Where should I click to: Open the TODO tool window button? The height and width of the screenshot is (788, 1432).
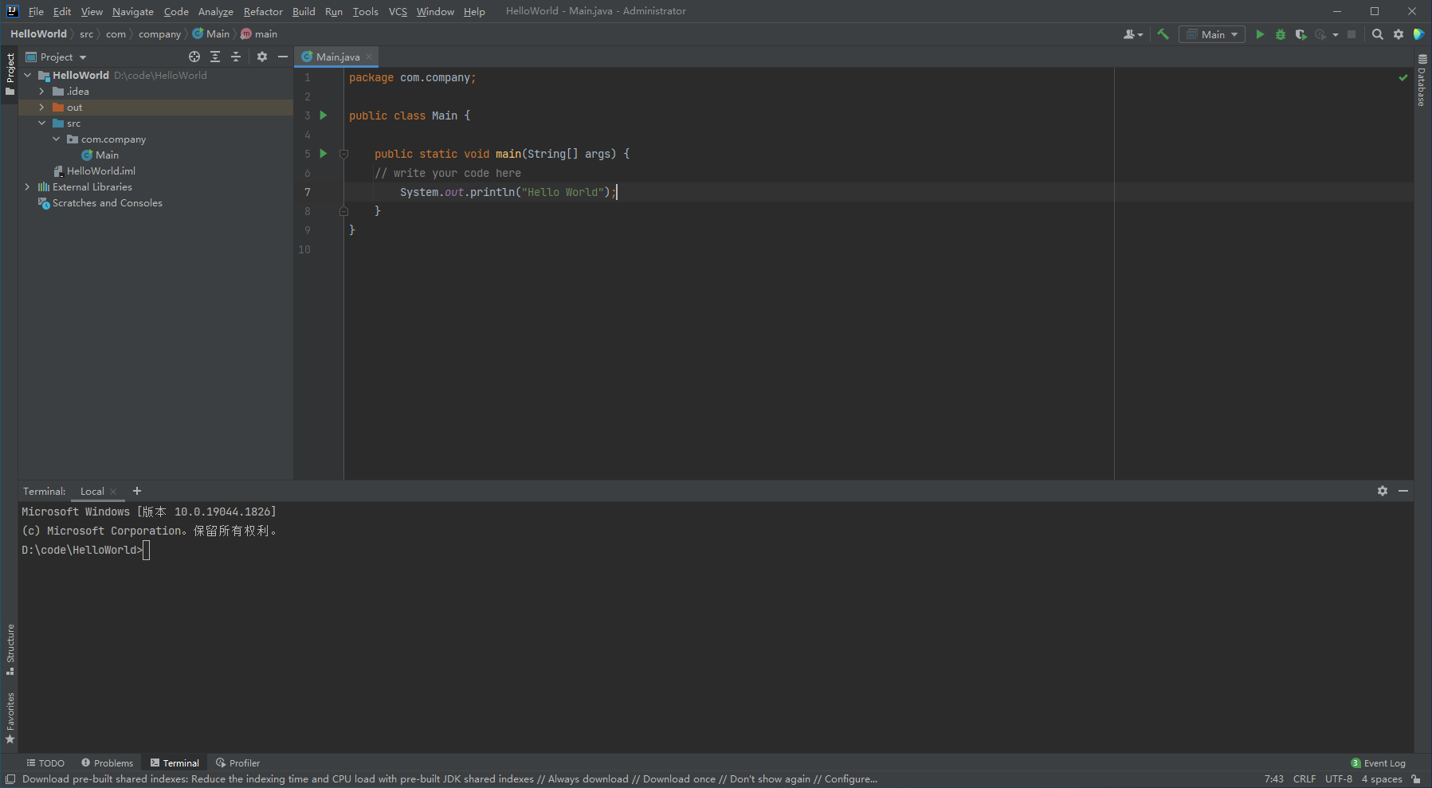tap(45, 763)
